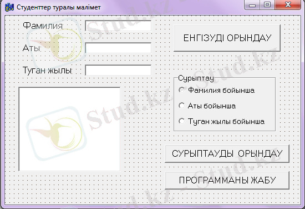
Task: Click 'ПРОГРАММАНЫ ЖАБУ' to close program
Action: click(x=227, y=180)
